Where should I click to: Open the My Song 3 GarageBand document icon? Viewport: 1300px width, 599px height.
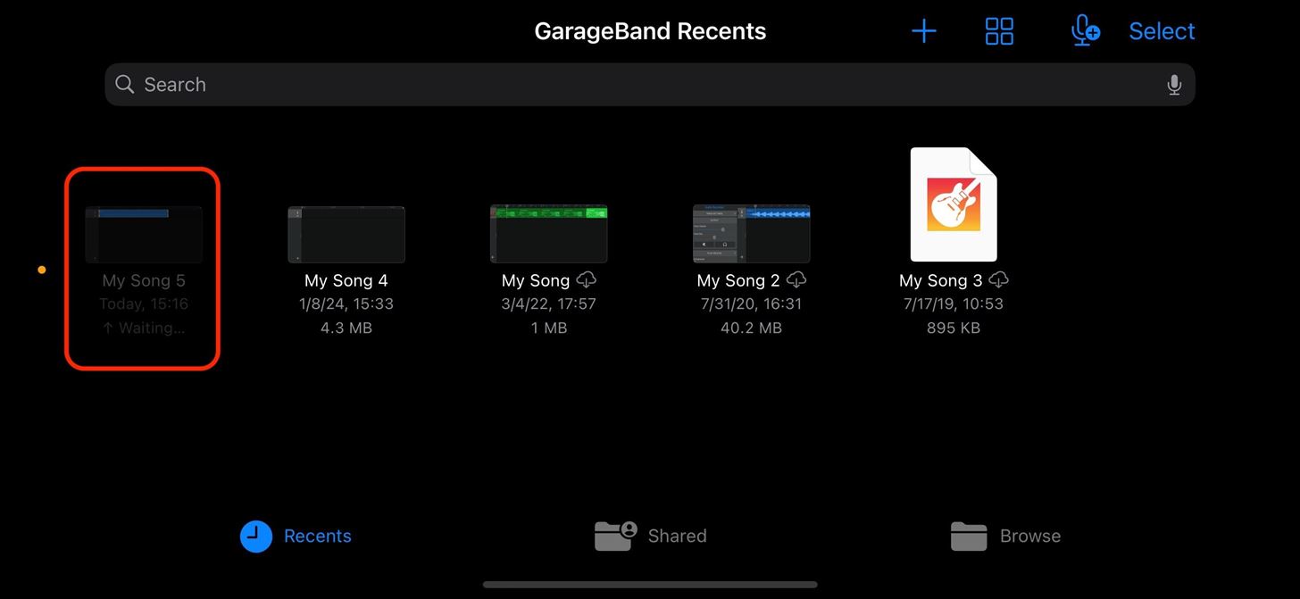point(954,204)
